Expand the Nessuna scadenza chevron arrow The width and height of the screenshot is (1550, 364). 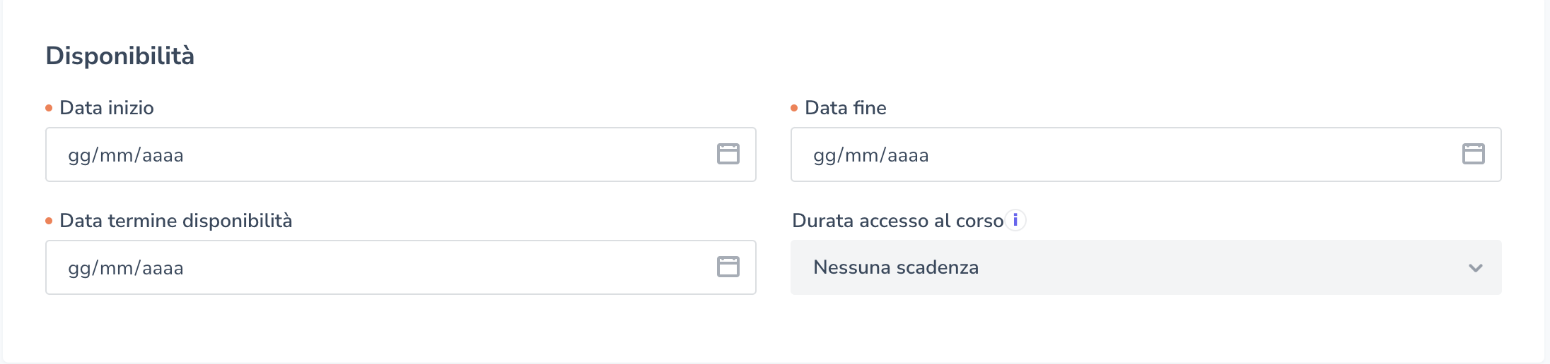[x=1475, y=268]
